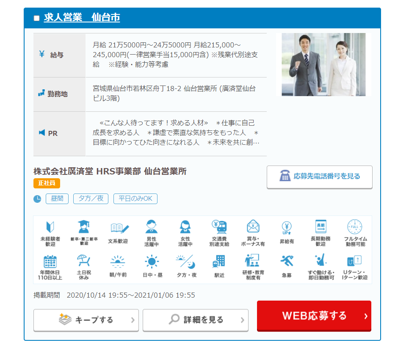Image resolution: width=420 pixels, height=348 pixels.
Task: Click the 文系歓迎 book and pen icon
Action: tap(120, 228)
